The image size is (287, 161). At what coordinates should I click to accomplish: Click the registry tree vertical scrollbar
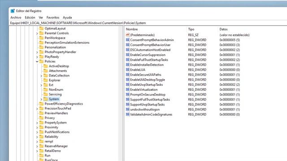pyautogui.click(x=120, y=93)
